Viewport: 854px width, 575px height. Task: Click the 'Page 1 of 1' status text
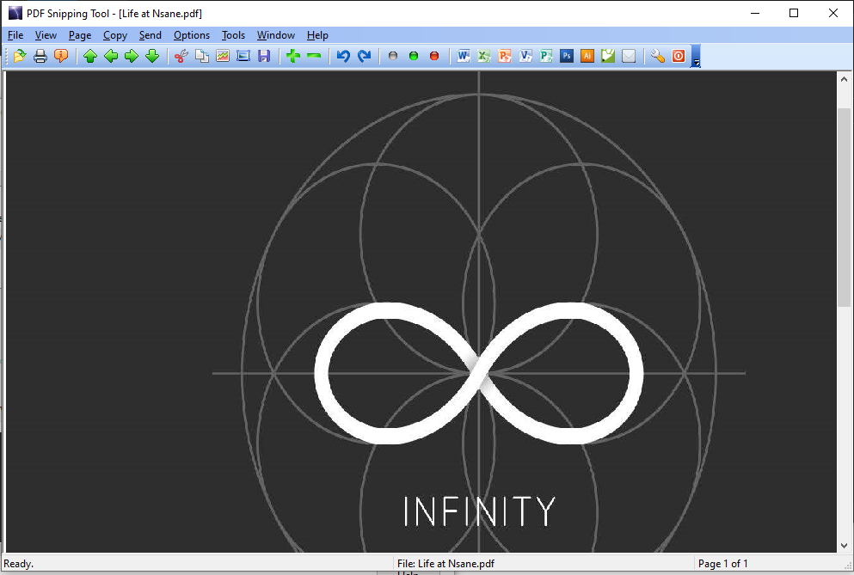pos(722,564)
